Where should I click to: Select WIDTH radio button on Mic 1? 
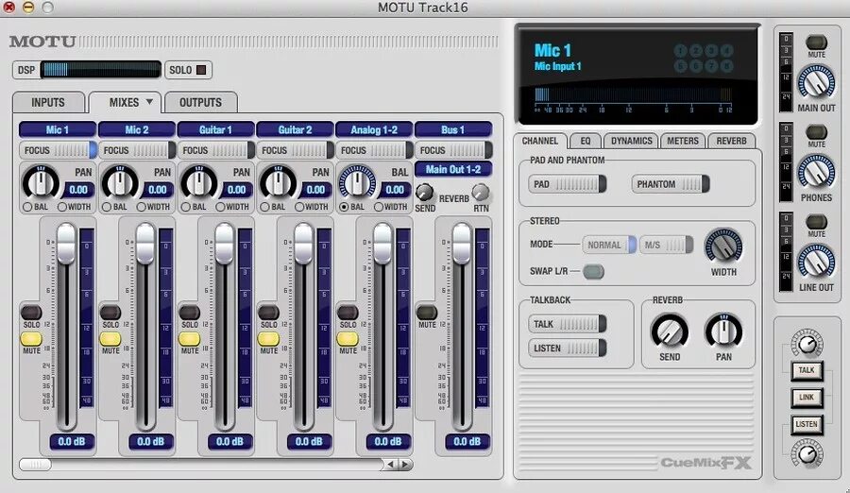61,207
